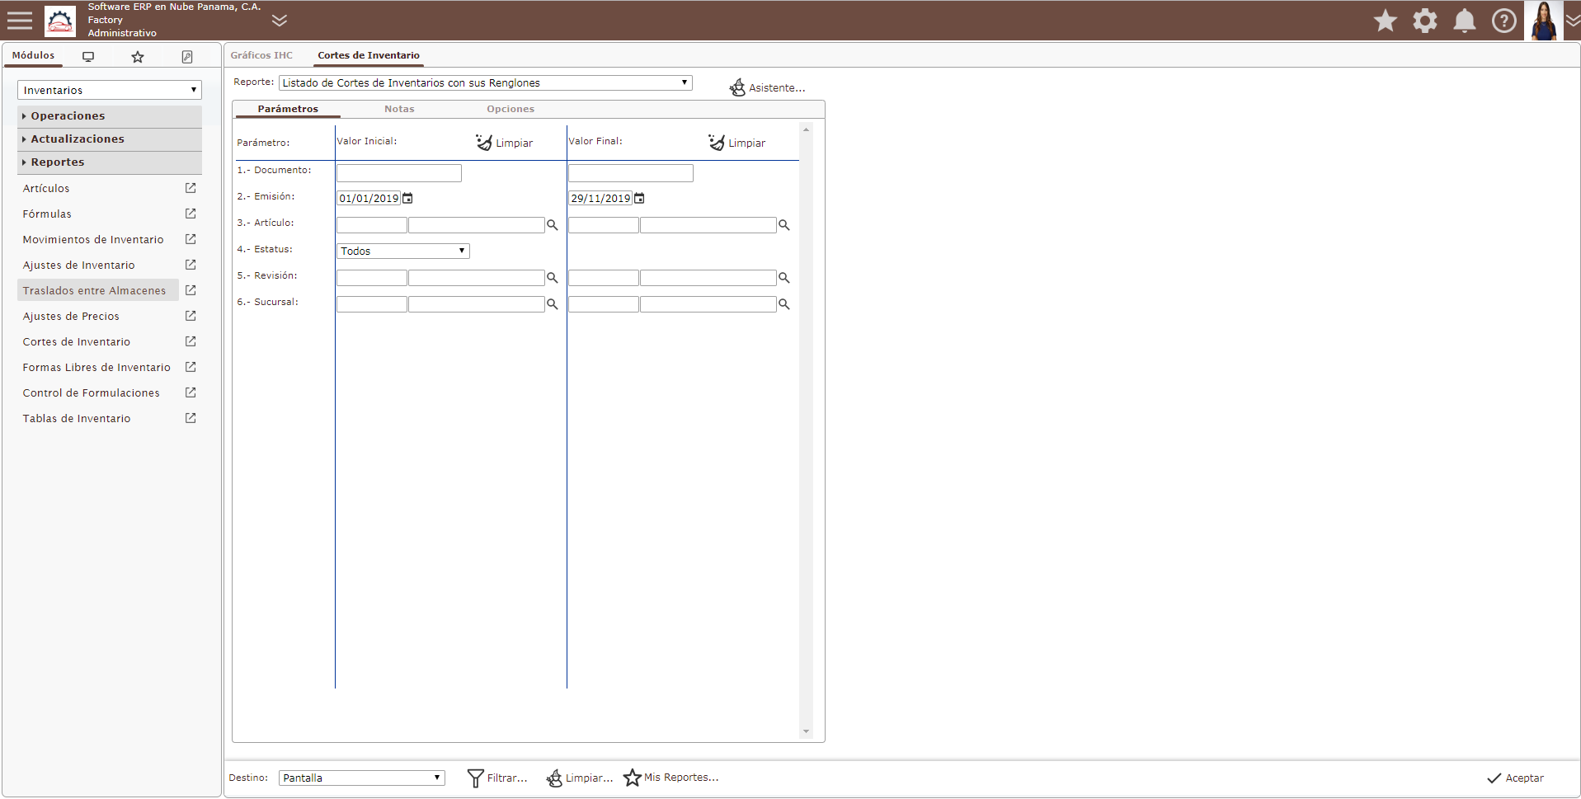Switch to Notas tab
1581x799 pixels.
(x=399, y=109)
